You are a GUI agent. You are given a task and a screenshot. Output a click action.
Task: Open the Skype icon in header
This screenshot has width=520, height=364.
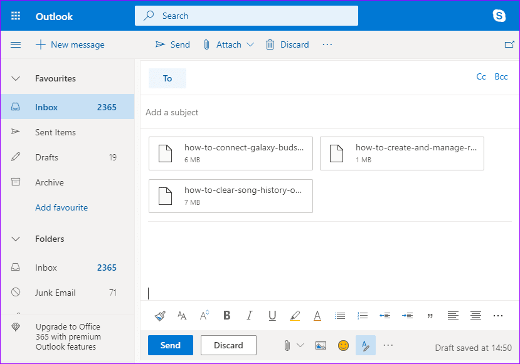coord(499,16)
